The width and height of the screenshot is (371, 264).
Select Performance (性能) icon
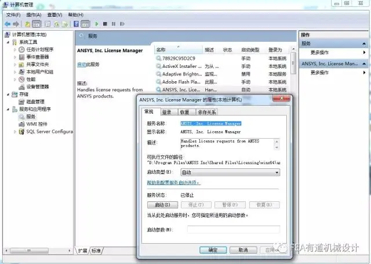(x=21, y=79)
